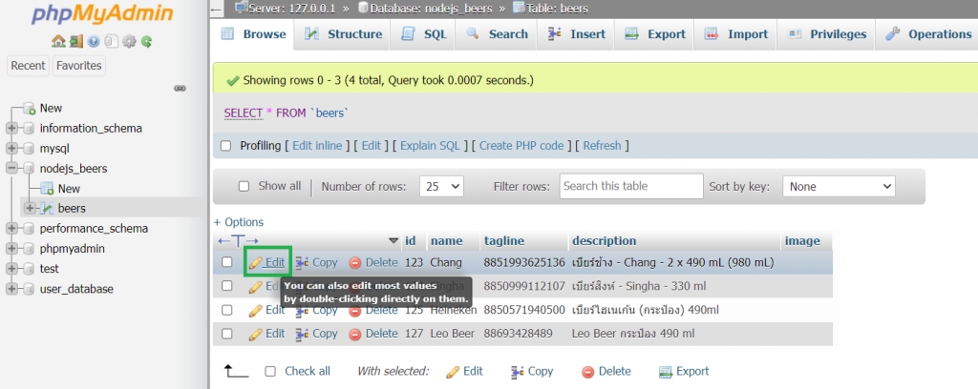Open the Privileges tab

pyautogui.click(x=826, y=34)
